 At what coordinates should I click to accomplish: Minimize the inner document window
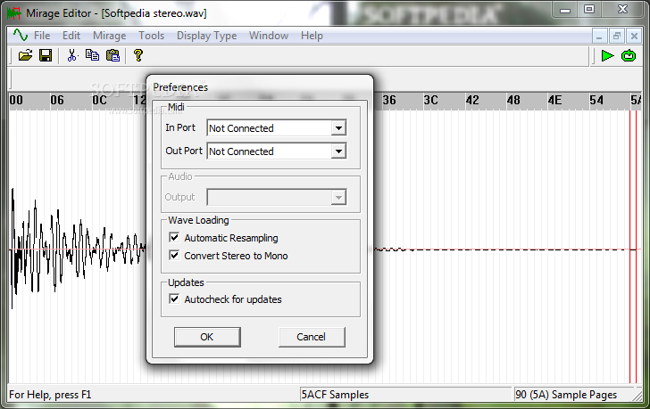point(599,37)
